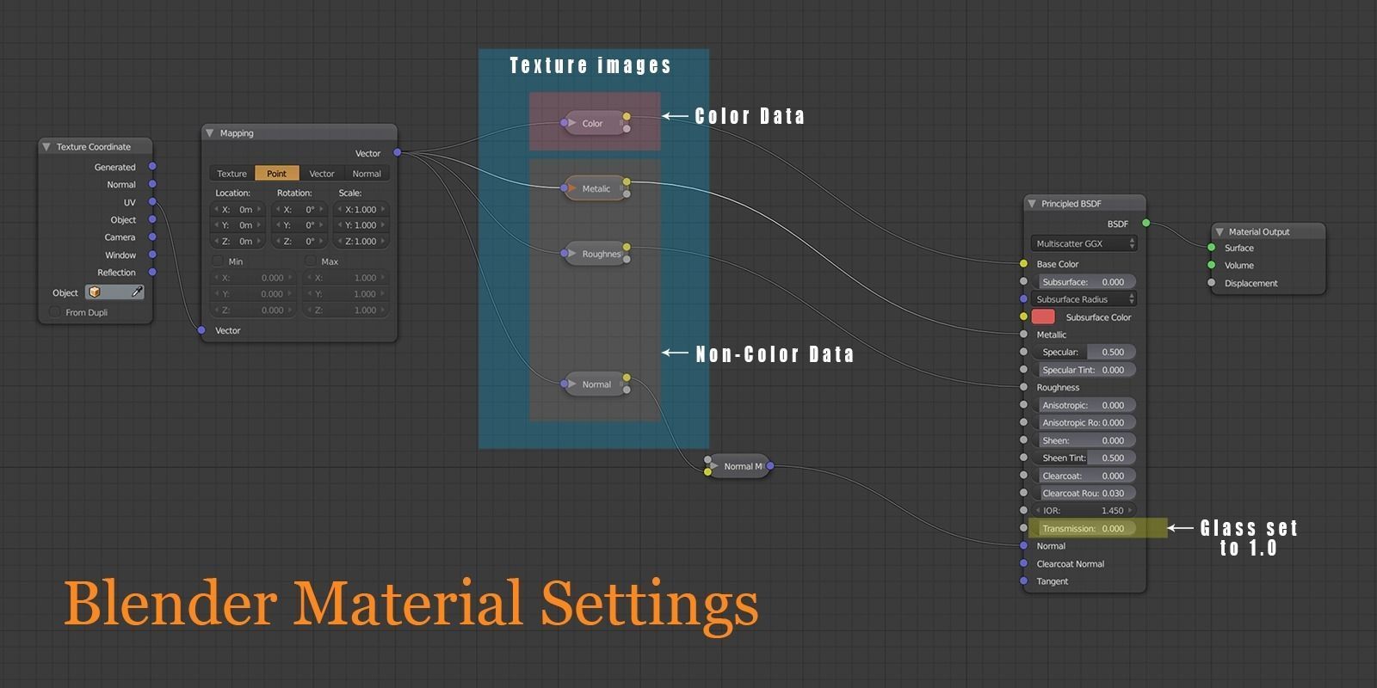
Task: Click the Sheen value slider
Action: pos(1084,440)
